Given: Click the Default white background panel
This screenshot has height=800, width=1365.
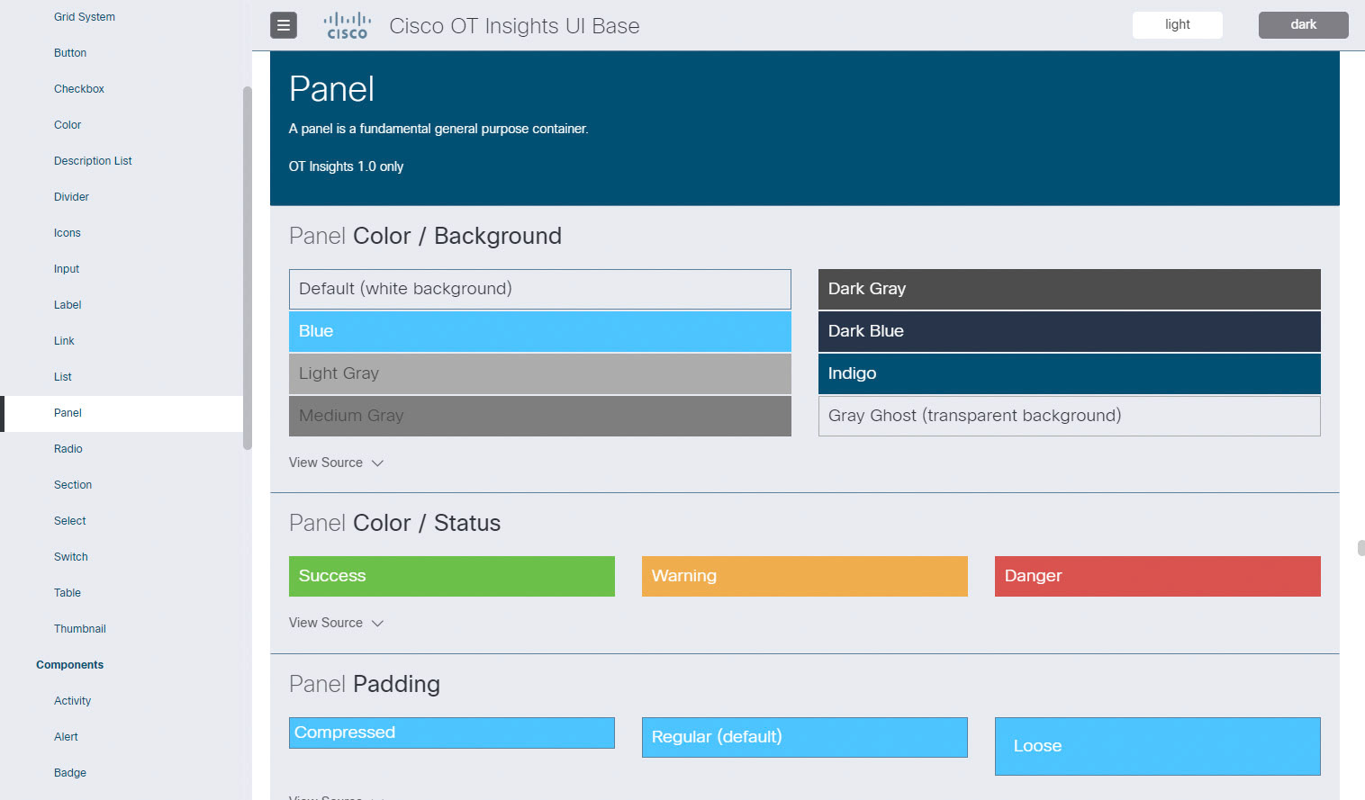Looking at the screenshot, I should pyautogui.click(x=540, y=289).
